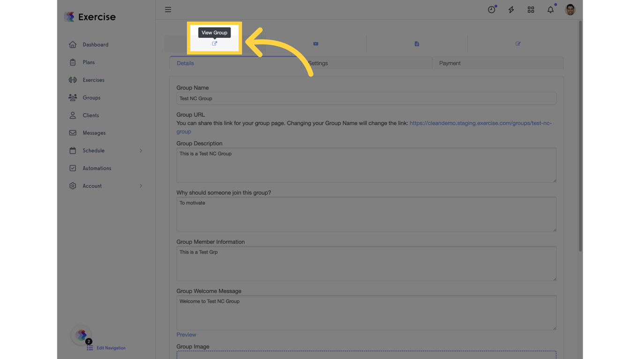640x359 pixels.
Task: Open the apps grid icon
Action: tap(531, 9)
